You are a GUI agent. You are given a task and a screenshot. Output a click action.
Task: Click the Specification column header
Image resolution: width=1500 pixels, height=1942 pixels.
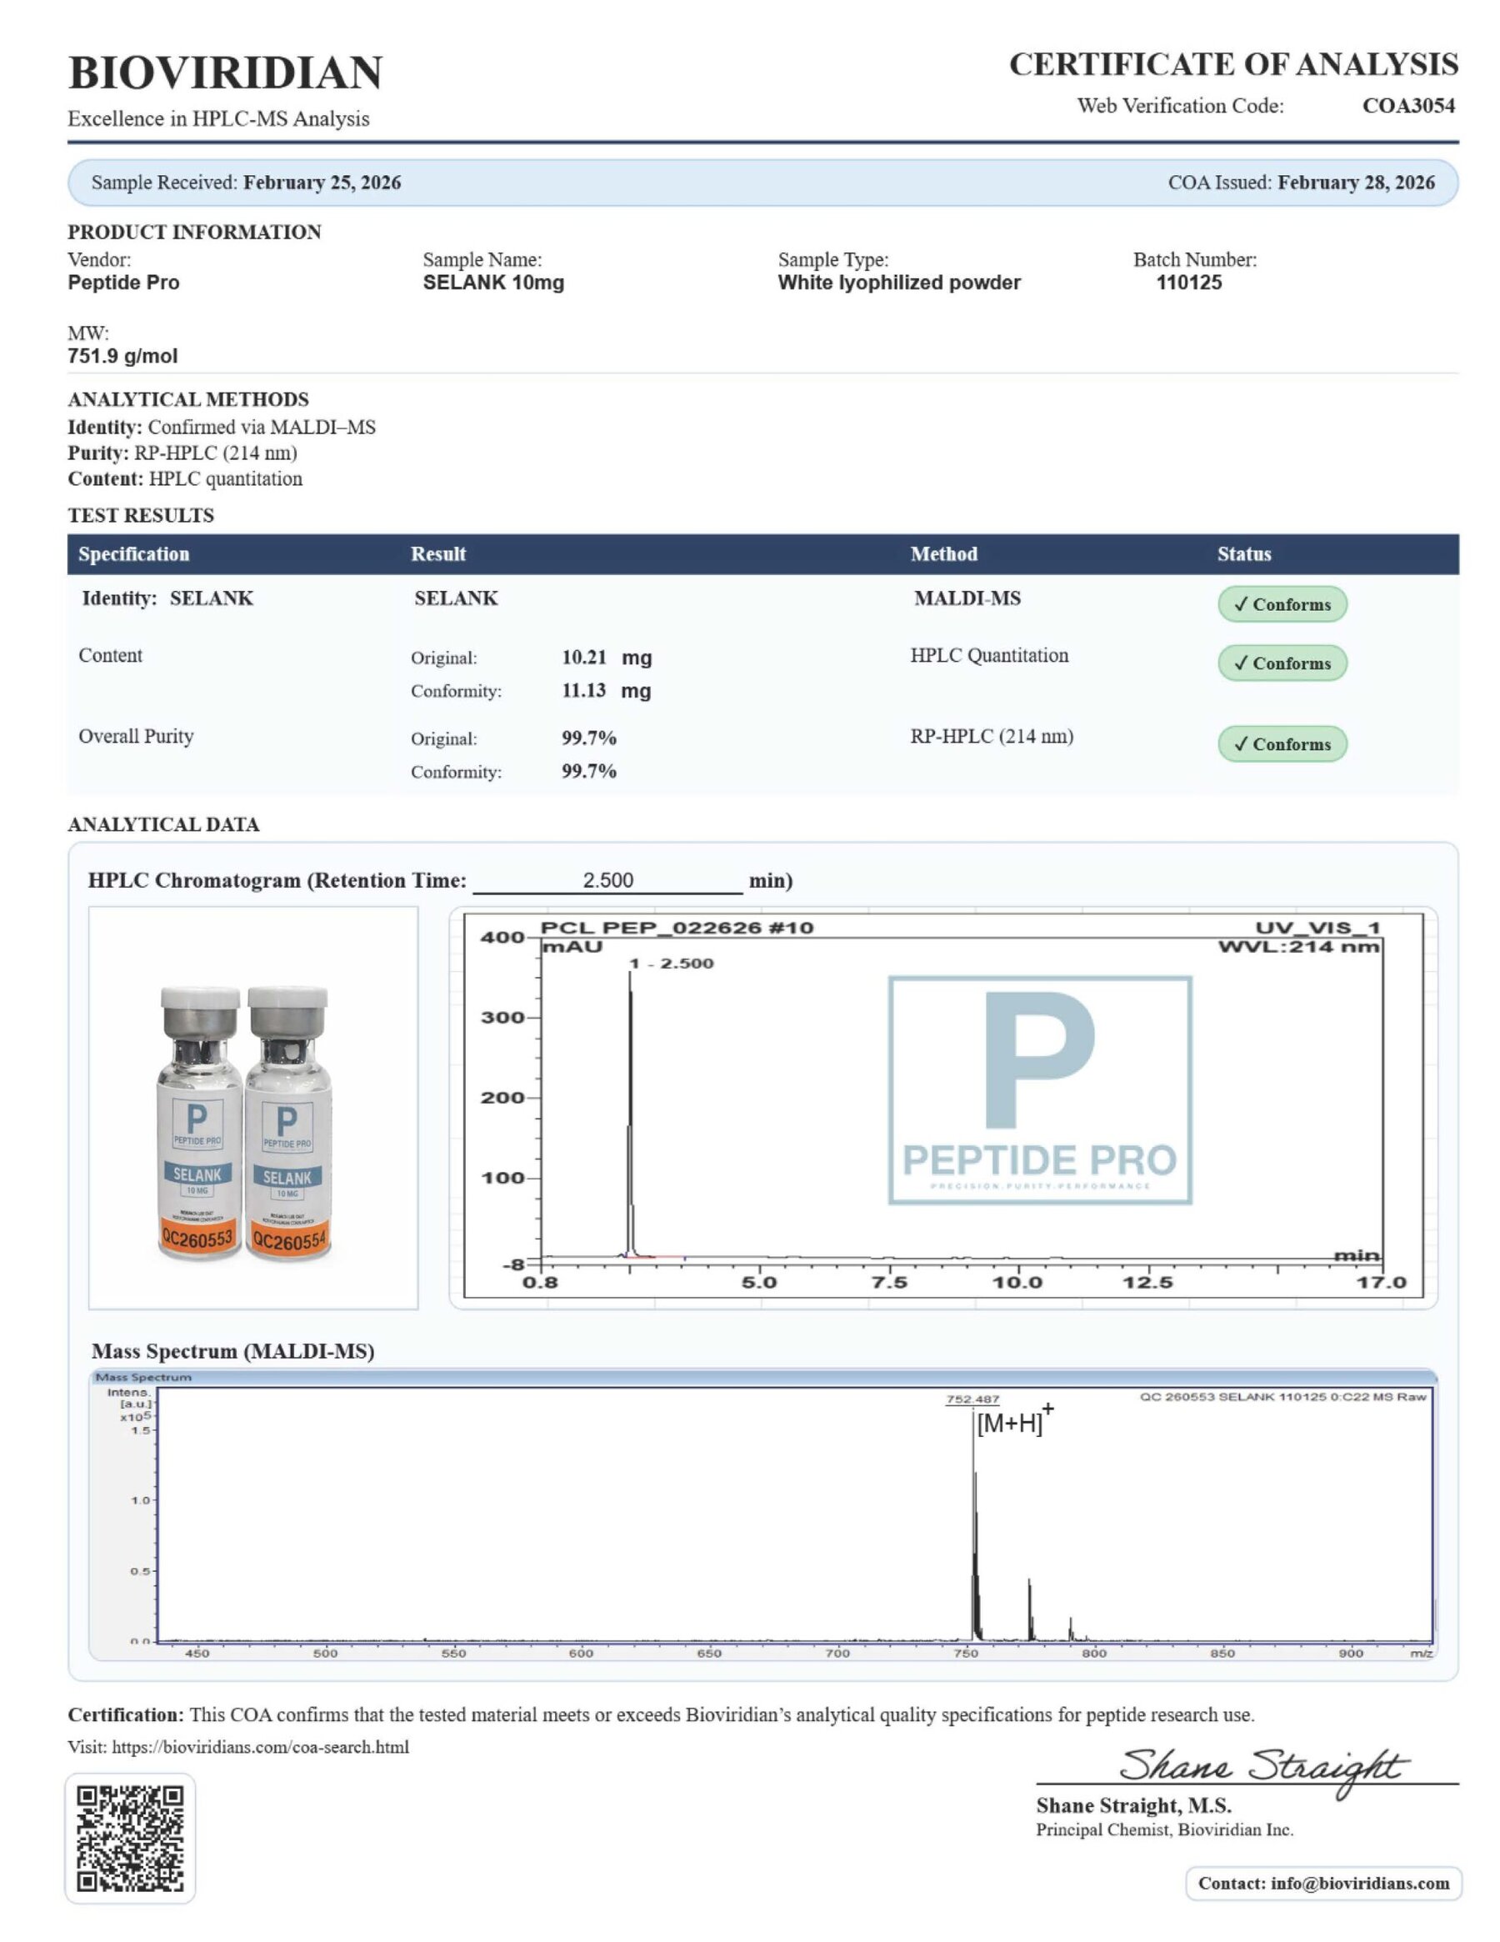134,554
